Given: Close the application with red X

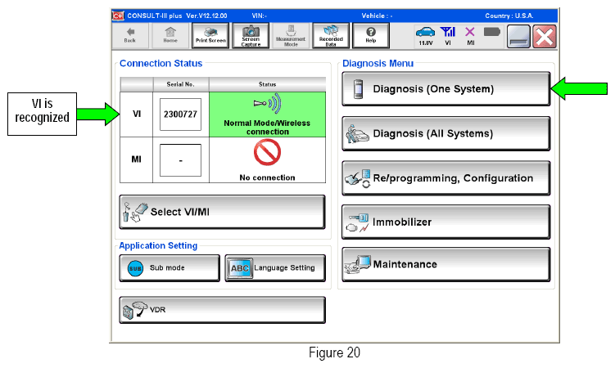Looking at the screenshot, I should (x=545, y=37).
